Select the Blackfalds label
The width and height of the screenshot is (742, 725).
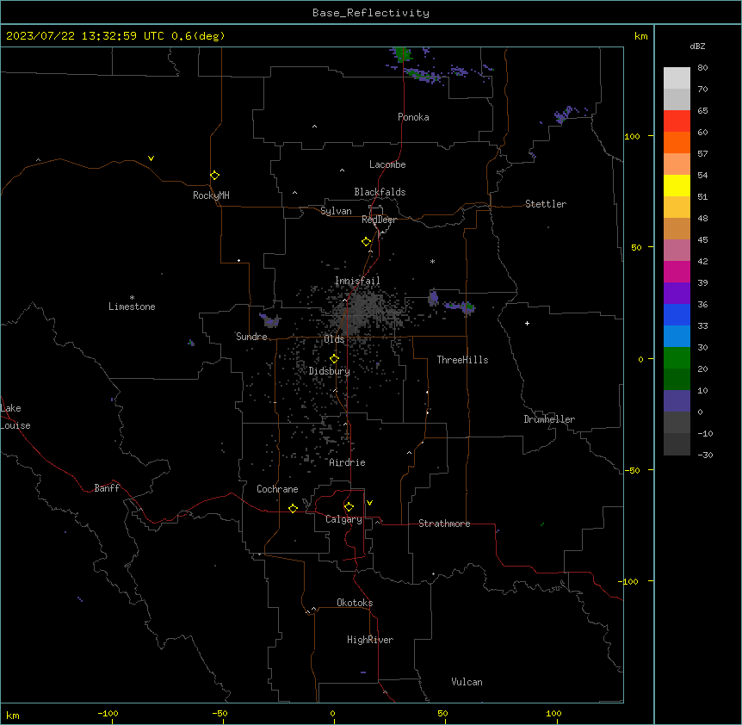click(380, 192)
